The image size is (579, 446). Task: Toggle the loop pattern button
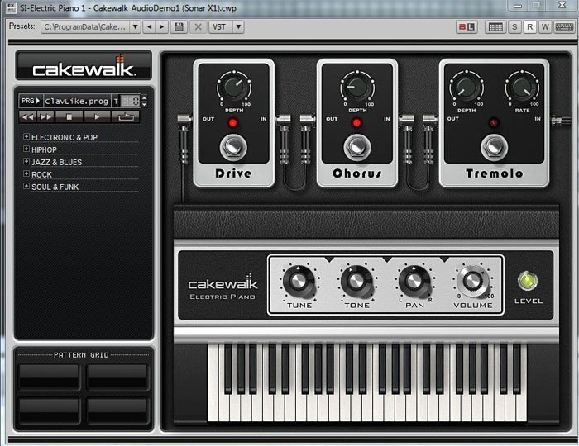click(126, 117)
